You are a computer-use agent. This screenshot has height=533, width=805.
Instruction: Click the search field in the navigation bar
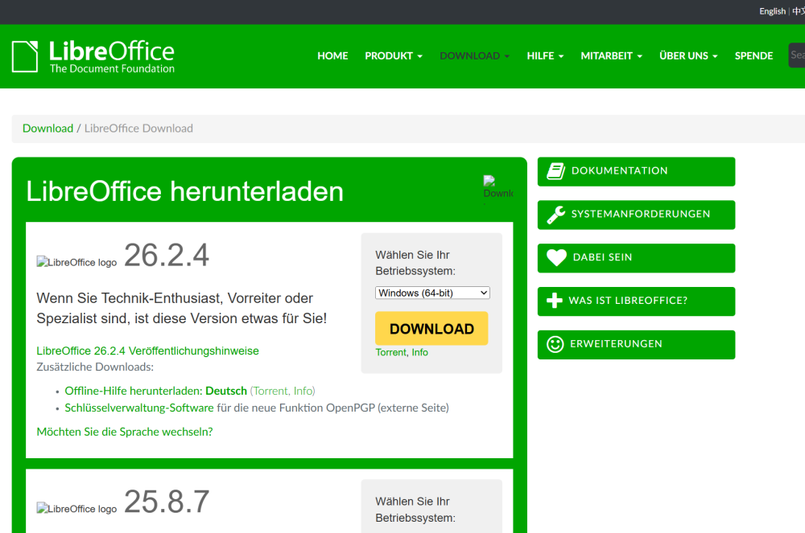(797, 55)
